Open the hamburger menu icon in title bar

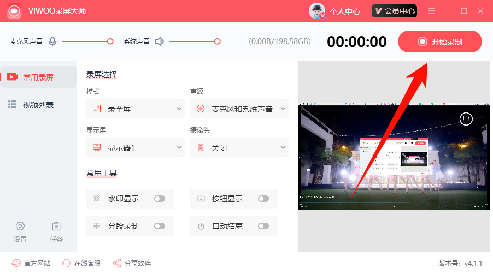pyautogui.click(x=431, y=11)
